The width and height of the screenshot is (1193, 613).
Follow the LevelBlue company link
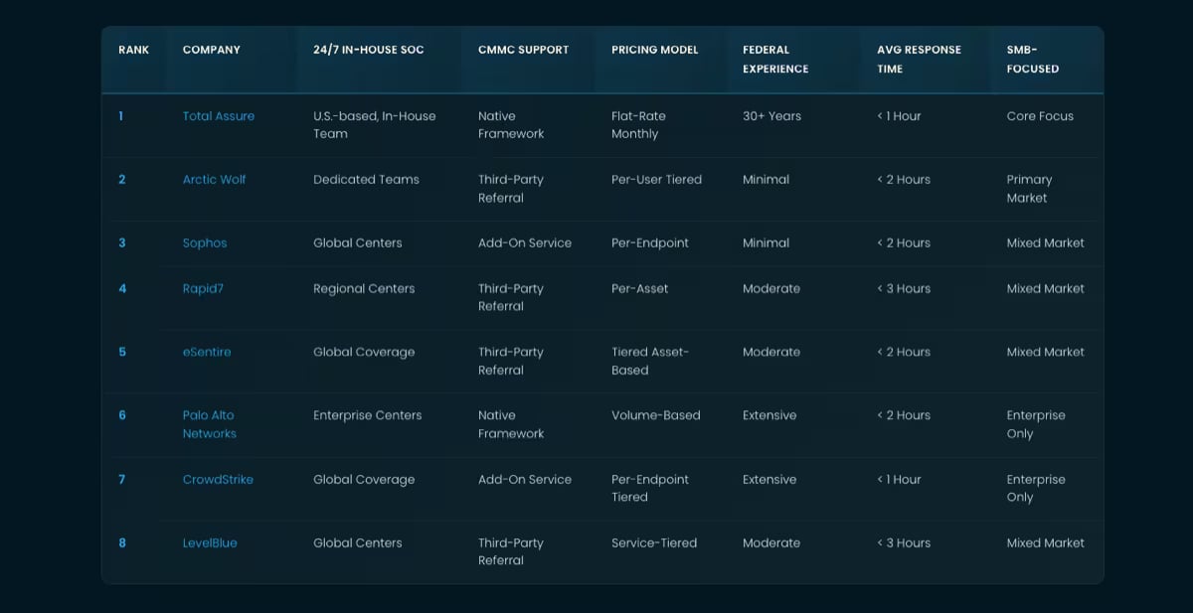[x=210, y=543]
